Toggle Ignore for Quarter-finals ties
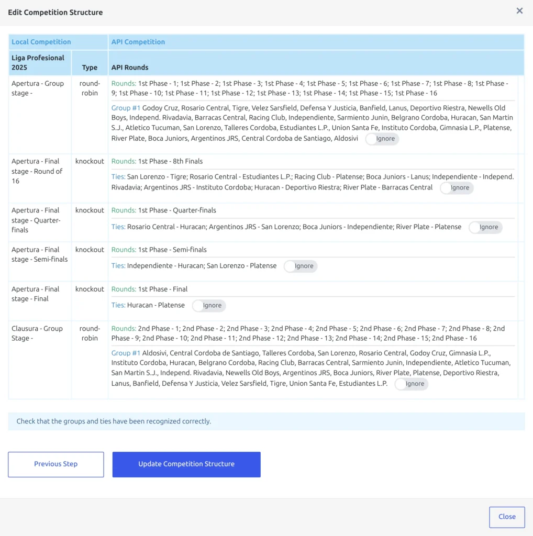The image size is (533, 536). (485, 227)
